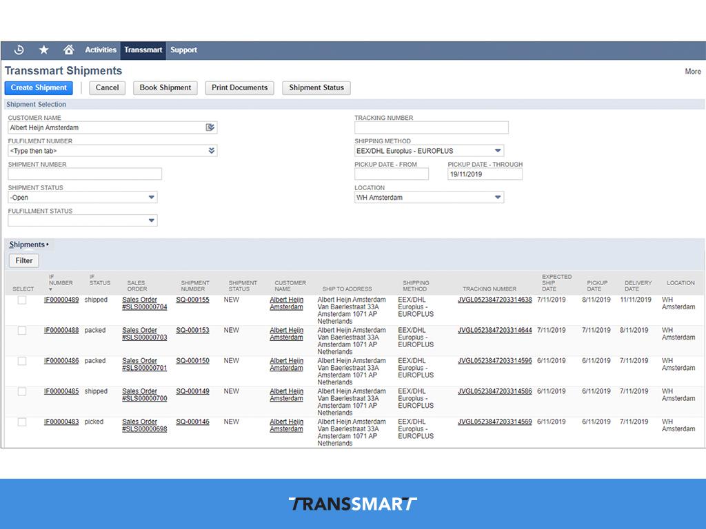
Task: Click the Create Shipment button
Action: tap(39, 88)
